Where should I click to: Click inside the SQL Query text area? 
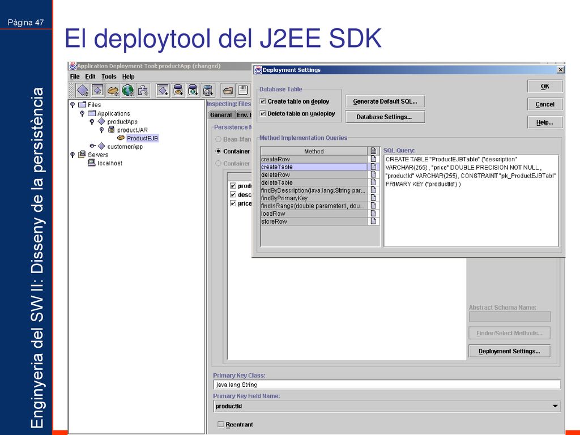(x=471, y=201)
